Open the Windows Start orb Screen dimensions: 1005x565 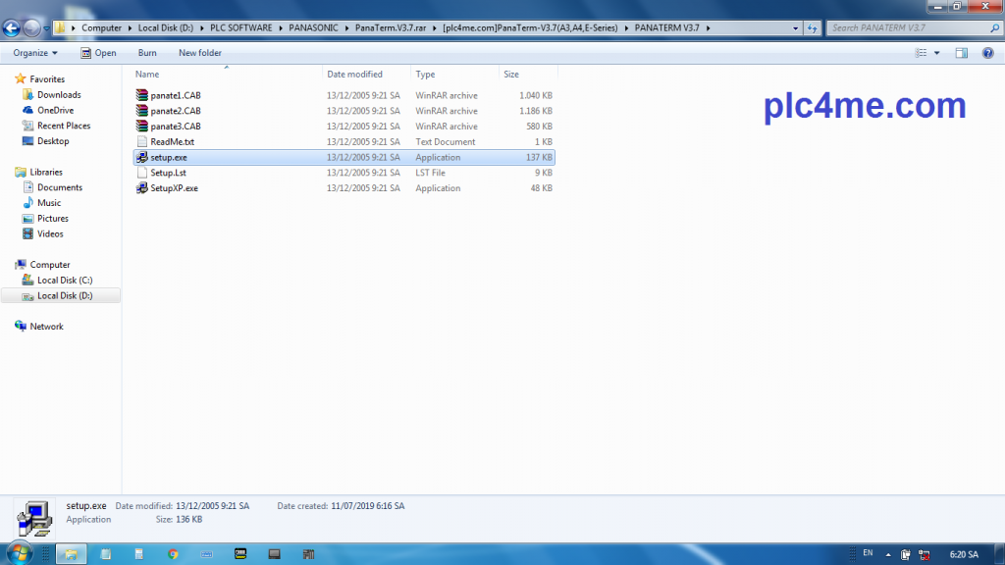coord(22,554)
